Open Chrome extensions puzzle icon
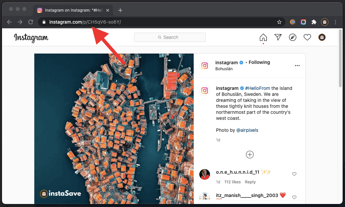 point(314,22)
